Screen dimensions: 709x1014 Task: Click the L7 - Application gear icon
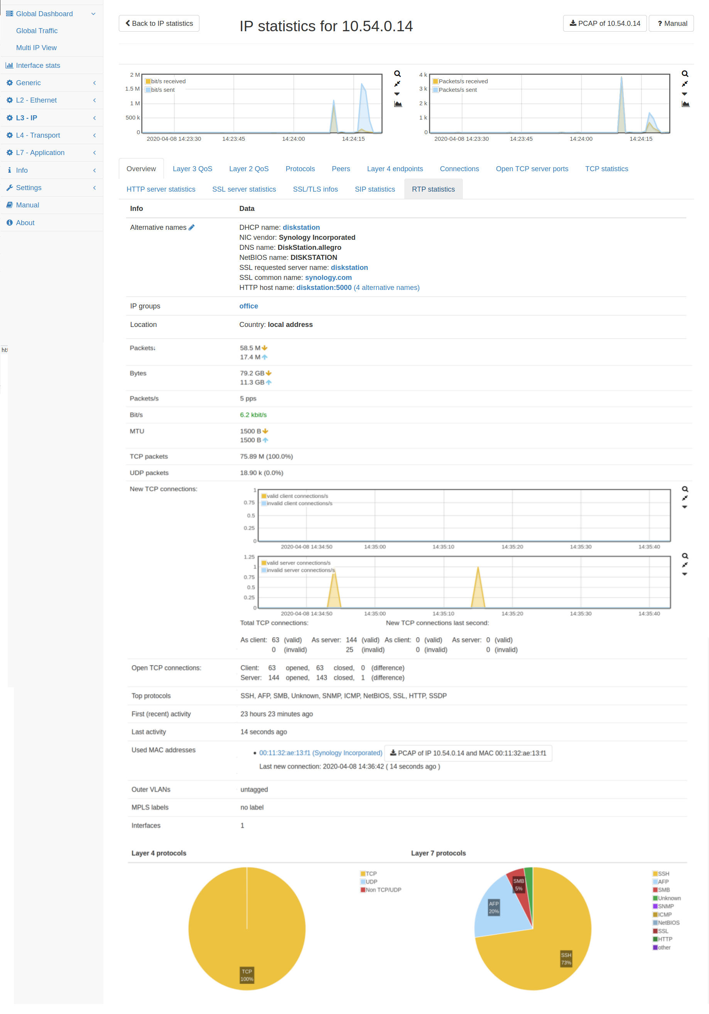tap(10, 153)
